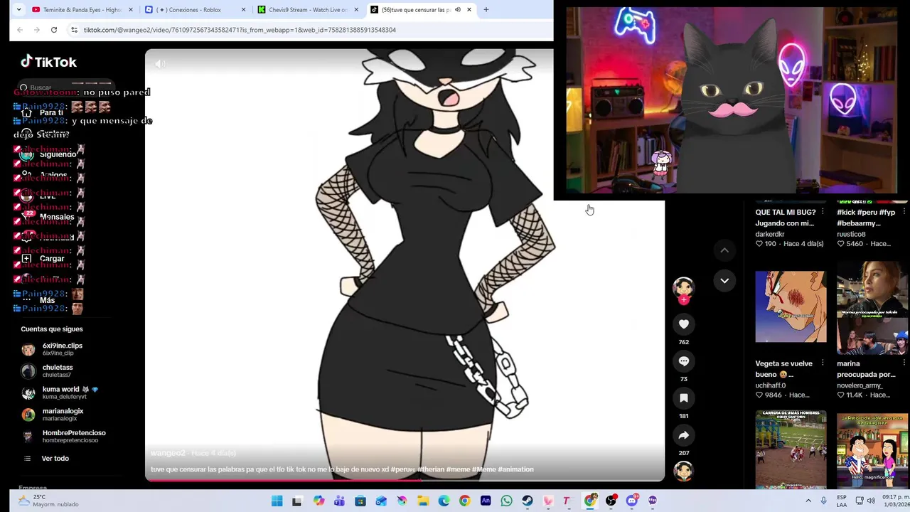
Task: Share the video using the arrow icon
Action: tap(683, 435)
